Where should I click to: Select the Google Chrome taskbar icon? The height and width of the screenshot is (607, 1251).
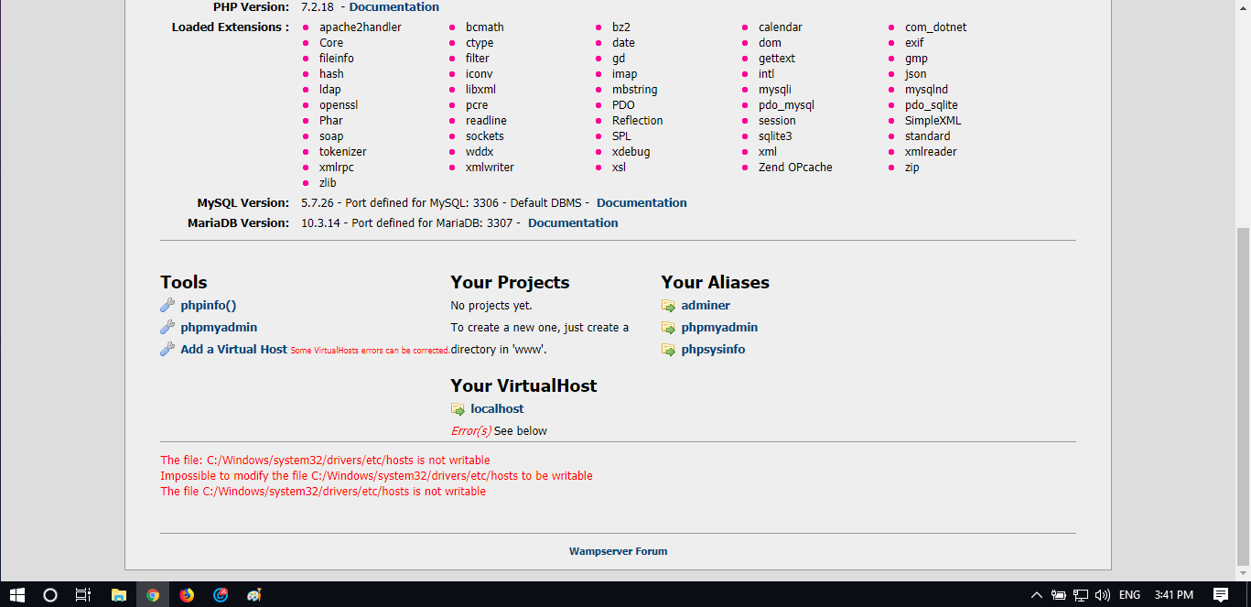pyautogui.click(x=153, y=594)
